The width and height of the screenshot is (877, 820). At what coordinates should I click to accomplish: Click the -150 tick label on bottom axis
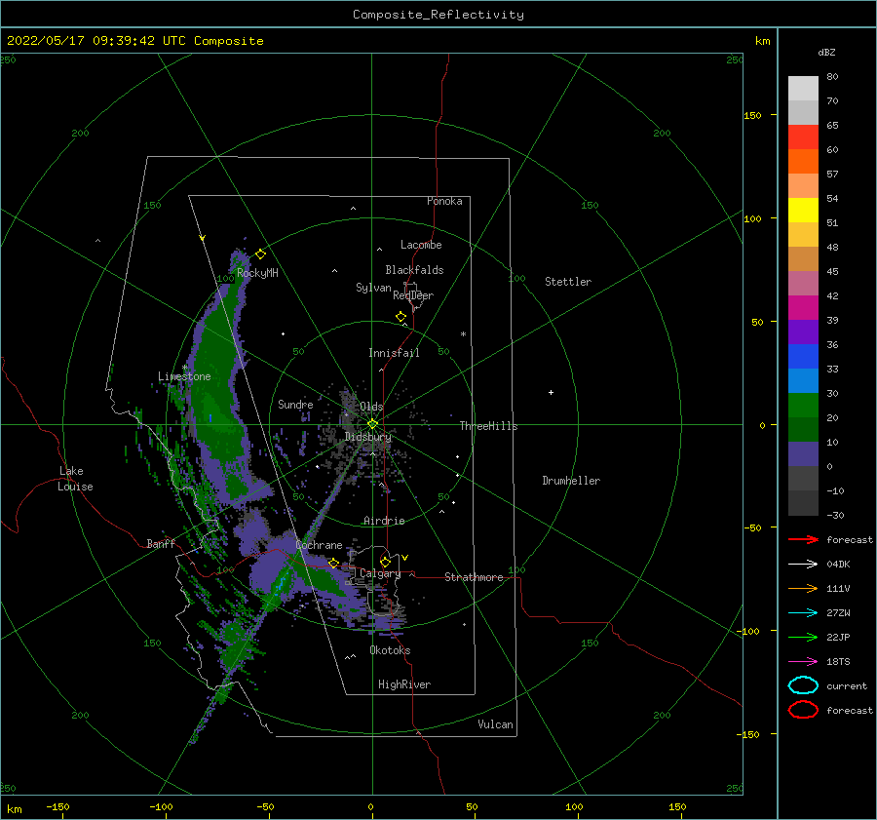point(57,806)
